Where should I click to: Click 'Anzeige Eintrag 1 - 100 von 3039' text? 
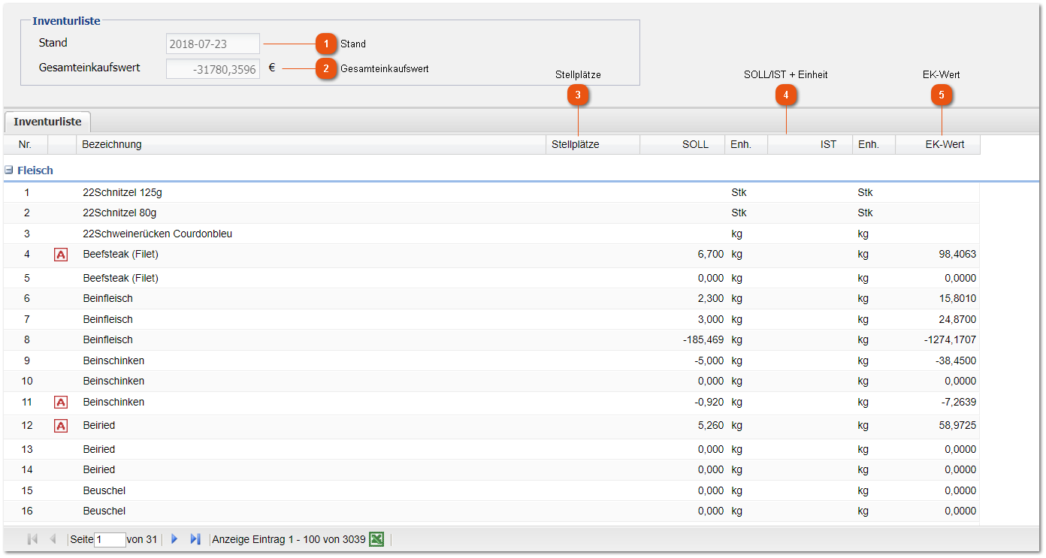pos(289,539)
